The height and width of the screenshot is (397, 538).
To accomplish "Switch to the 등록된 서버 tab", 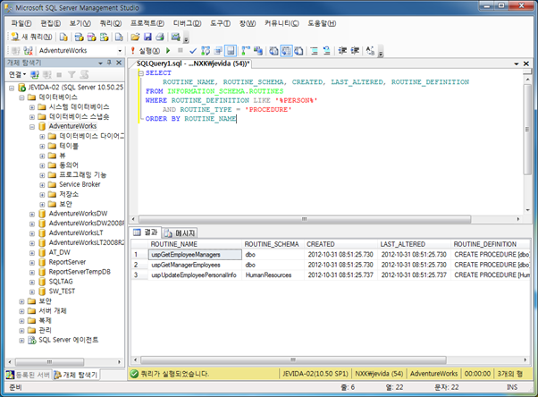I will [x=28, y=375].
